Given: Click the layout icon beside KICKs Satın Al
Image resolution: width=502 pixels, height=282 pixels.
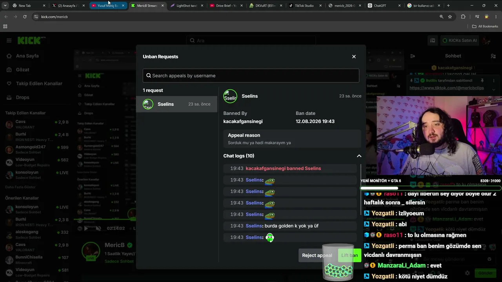Looking at the screenshot, I should (433, 40).
